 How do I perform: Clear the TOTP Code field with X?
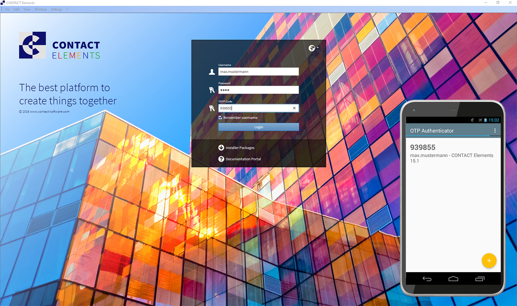(294, 108)
